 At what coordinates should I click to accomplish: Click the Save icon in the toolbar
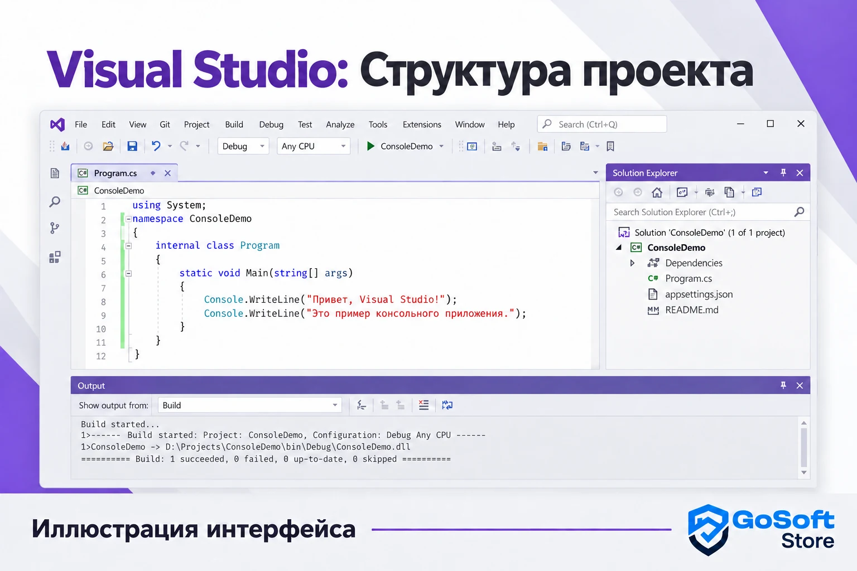pyautogui.click(x=132, y=146)
